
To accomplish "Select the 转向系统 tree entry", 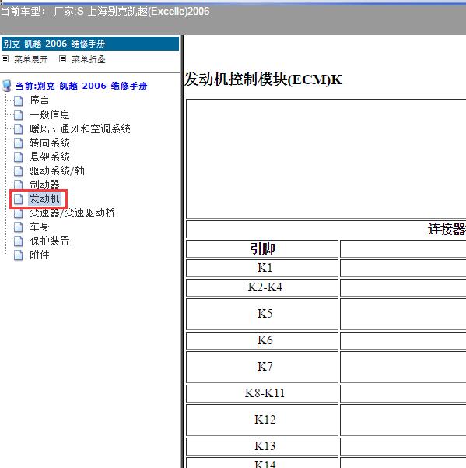I will (50, 143).
